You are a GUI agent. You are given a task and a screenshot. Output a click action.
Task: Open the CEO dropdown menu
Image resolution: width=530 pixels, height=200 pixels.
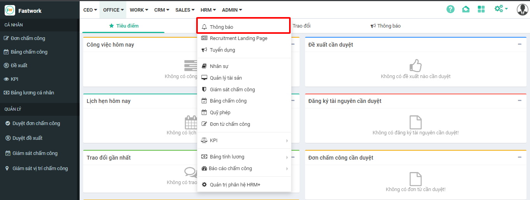click(90, 10)
